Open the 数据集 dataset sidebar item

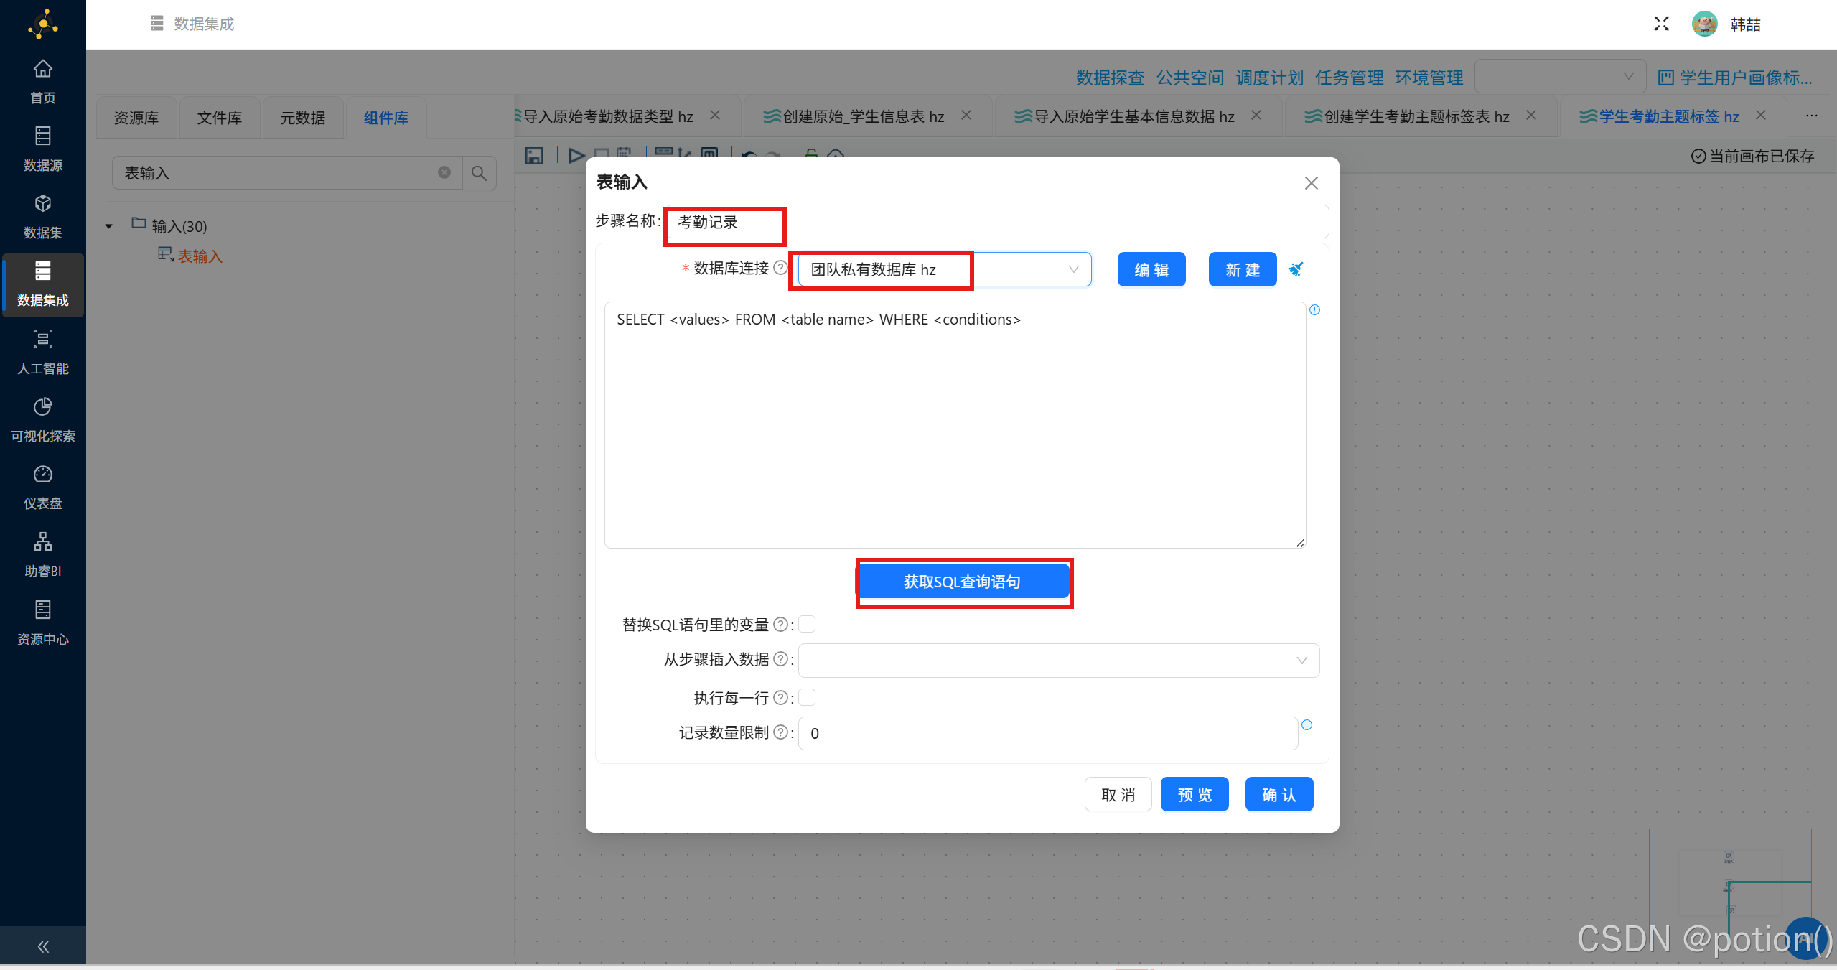coord(42,217)
